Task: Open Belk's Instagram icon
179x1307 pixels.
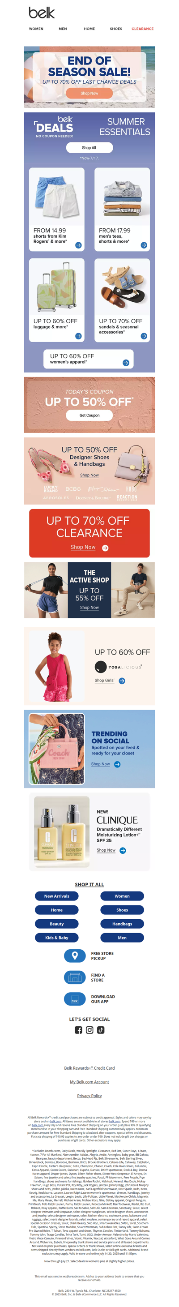Action: click(89, 1029)
